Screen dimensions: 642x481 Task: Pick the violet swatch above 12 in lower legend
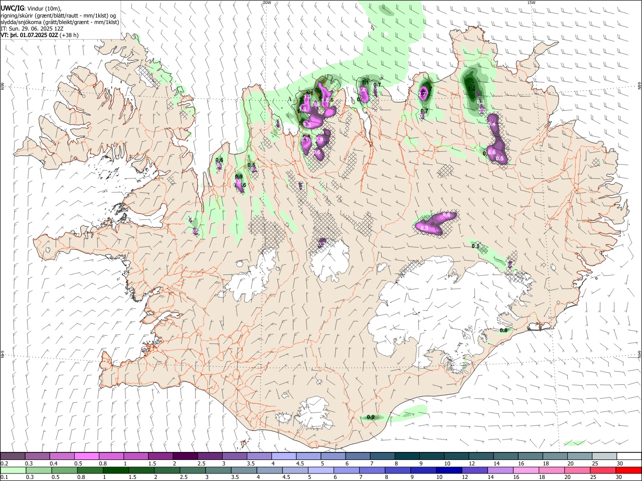point(474,470)
